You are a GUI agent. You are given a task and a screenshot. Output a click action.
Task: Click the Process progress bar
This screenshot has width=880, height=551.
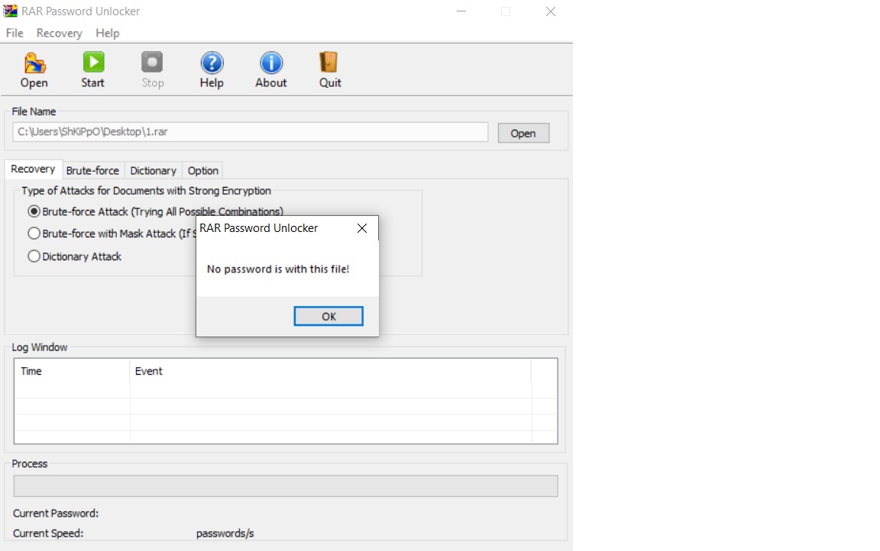click(x=286, y=486)
